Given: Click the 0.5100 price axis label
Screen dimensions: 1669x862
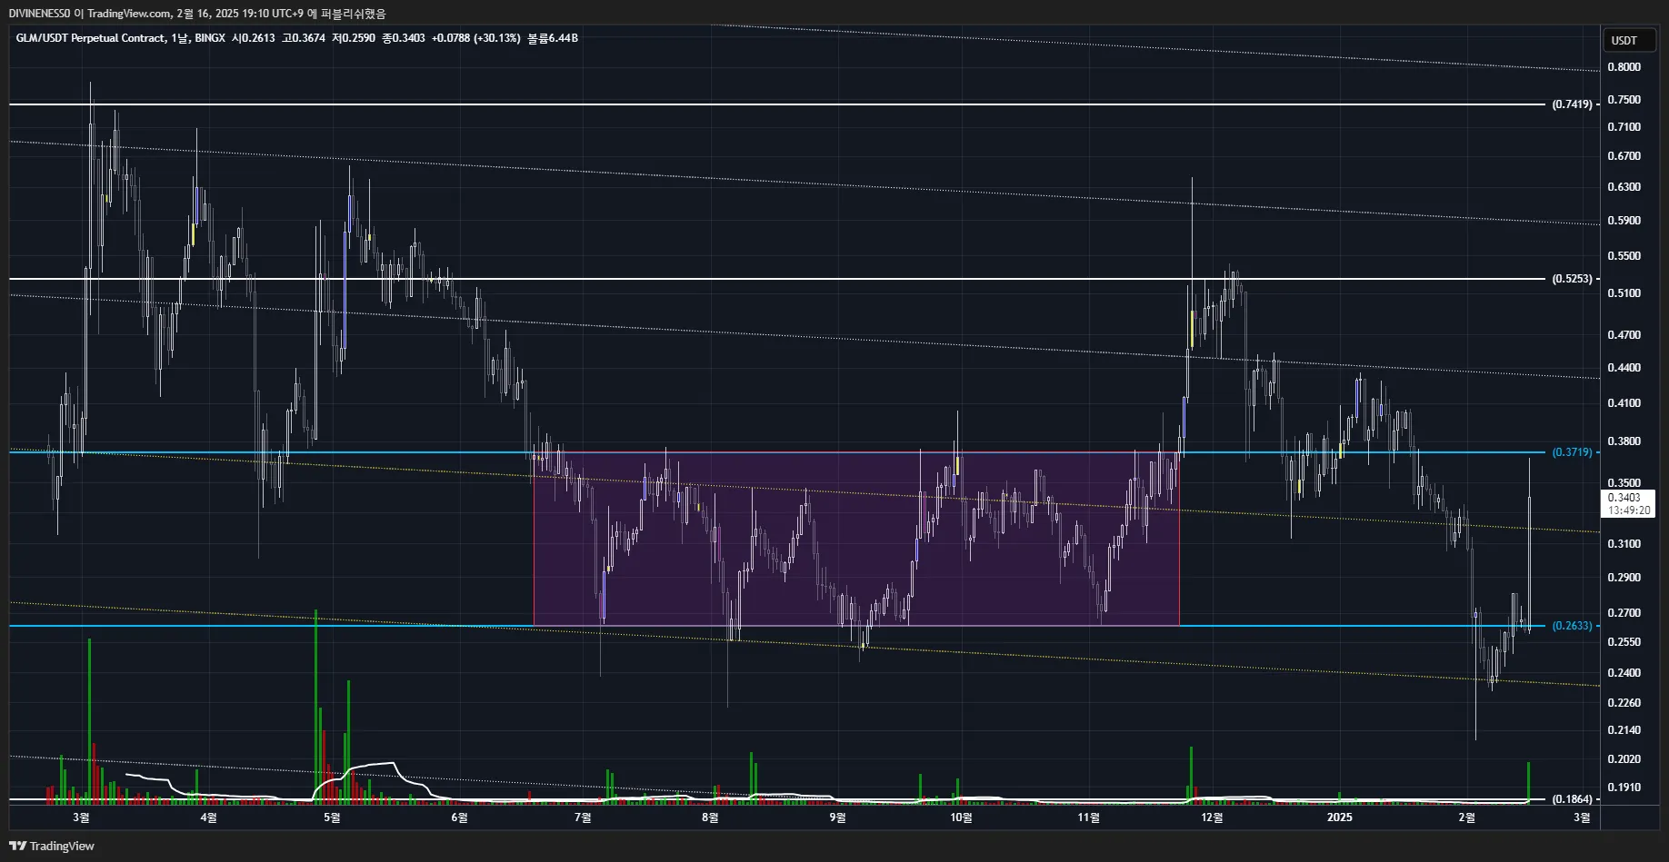Looking at the screenshot, I should pos(1624,293).
